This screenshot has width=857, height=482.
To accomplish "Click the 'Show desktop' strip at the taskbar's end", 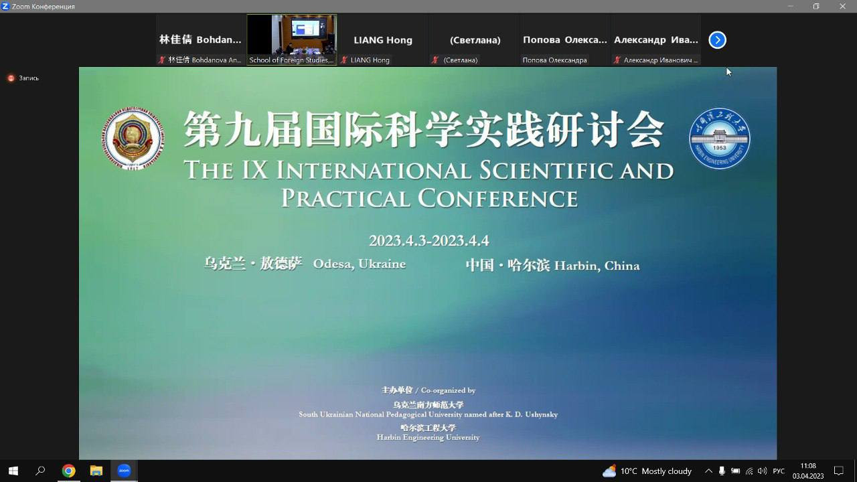I will click(855, 471).
